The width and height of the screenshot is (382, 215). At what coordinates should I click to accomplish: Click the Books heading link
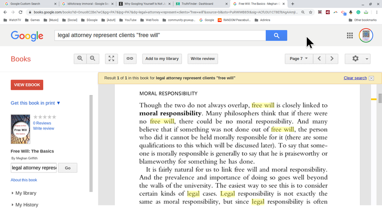click(x=21, y=59)
